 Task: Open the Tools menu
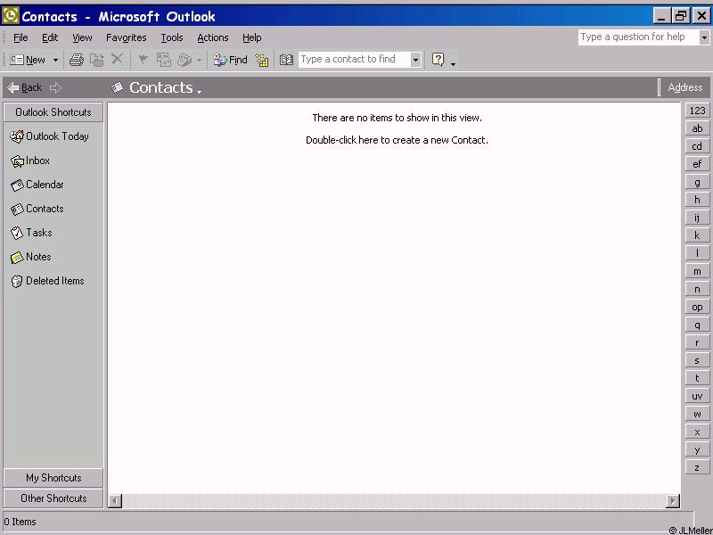click(x=172, y=37)
